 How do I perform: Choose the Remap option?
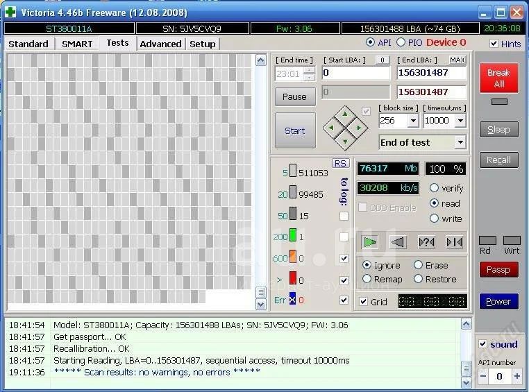(367, 279)
